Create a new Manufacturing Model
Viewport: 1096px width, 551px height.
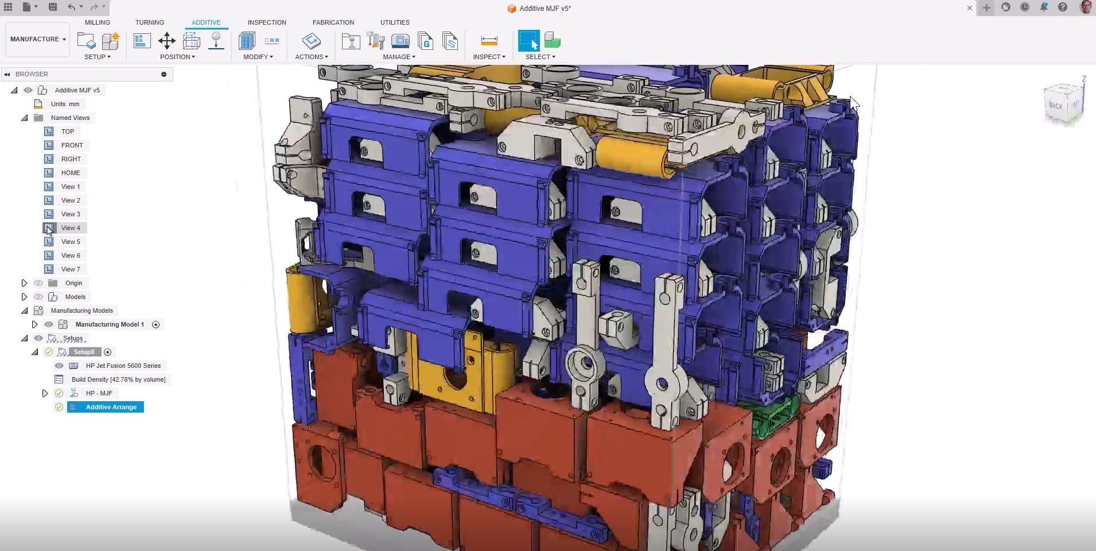[110, 41]
